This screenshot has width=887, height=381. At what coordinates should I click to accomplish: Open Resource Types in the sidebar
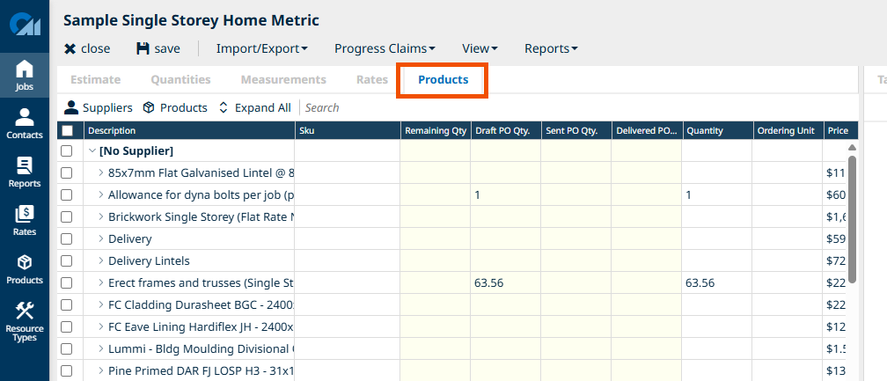pyautogui.click(x=25, y=321)
